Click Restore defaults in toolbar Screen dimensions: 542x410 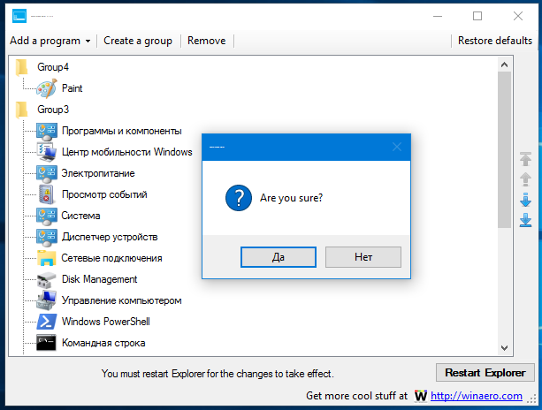click(494, 41)
